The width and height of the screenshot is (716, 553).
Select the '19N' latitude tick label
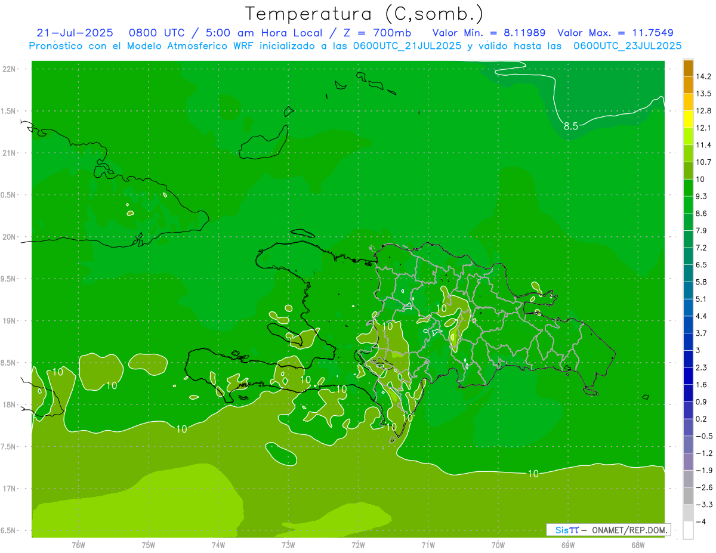point(10,320)
